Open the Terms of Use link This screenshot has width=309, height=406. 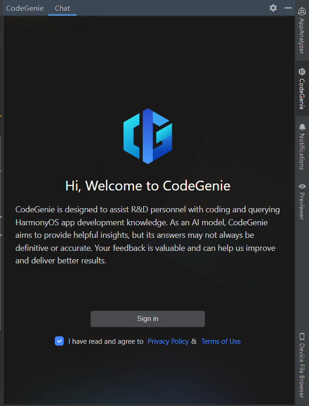pyautogui.click(x=221, y=341)
